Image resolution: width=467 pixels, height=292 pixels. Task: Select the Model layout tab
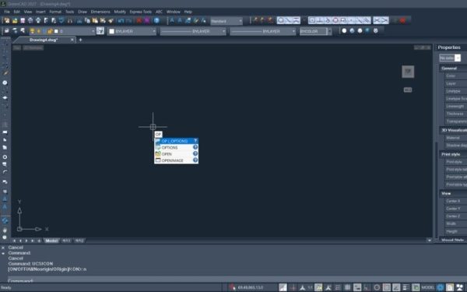point(51,241)
